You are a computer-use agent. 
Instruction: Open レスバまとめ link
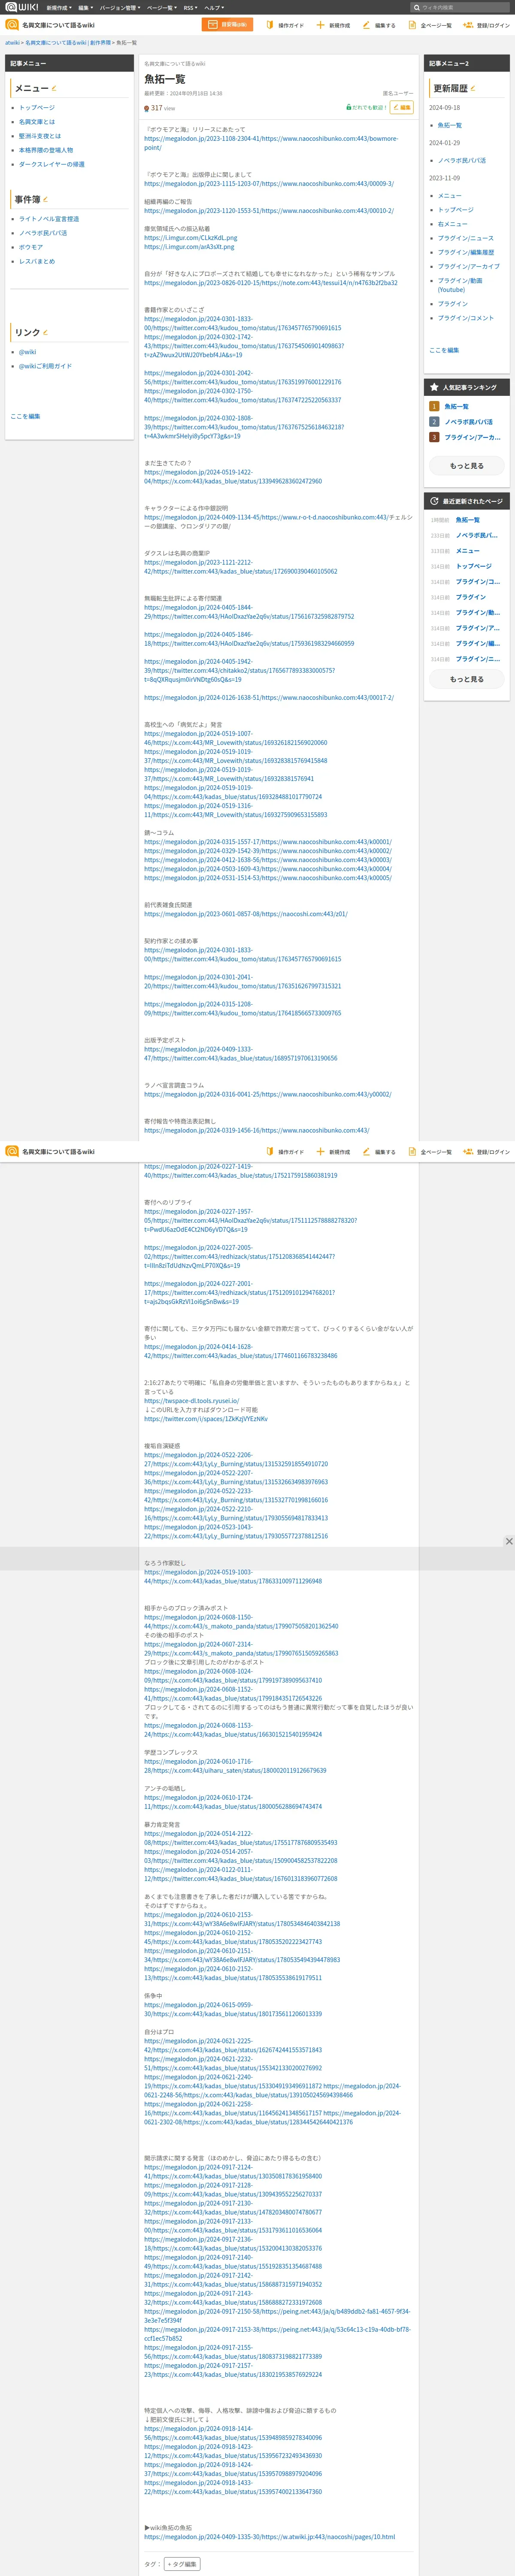click(37, 261)
